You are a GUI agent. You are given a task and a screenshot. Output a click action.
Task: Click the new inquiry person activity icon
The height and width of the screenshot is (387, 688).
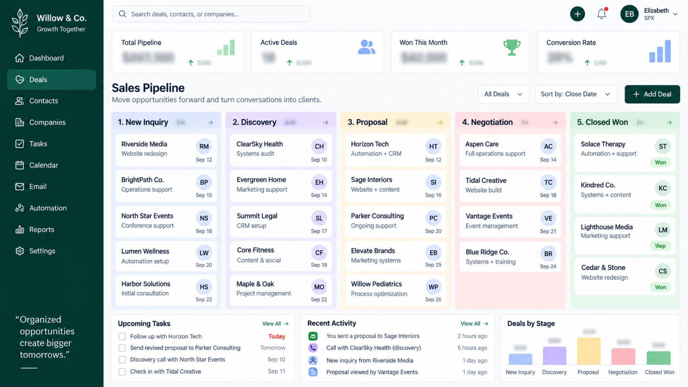tap(313, 360)
